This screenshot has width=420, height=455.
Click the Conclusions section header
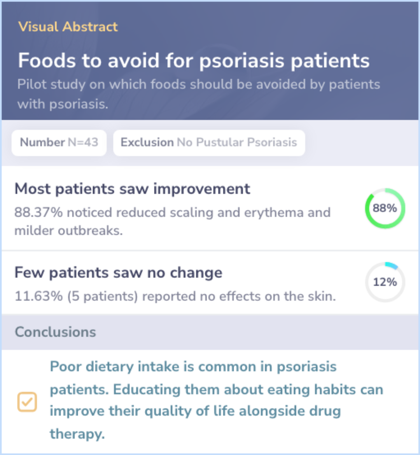[x=55, y=332]
